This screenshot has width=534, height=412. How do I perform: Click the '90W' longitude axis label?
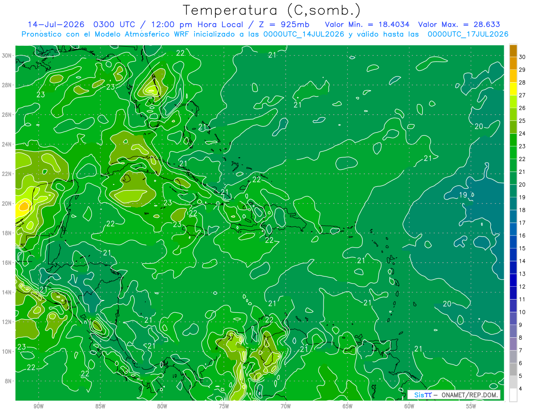pos(39,406)
